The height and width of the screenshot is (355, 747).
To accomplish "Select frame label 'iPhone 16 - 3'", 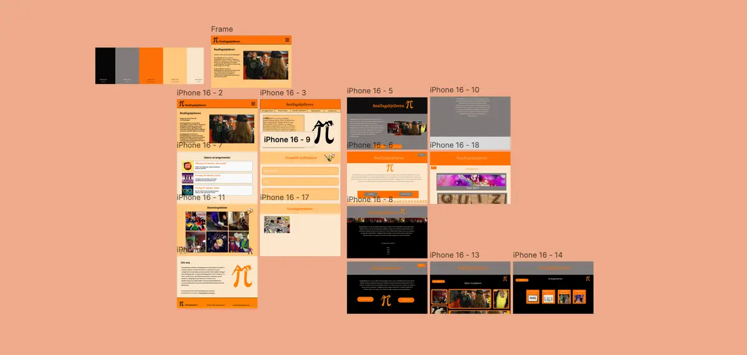I will point(283,93).
